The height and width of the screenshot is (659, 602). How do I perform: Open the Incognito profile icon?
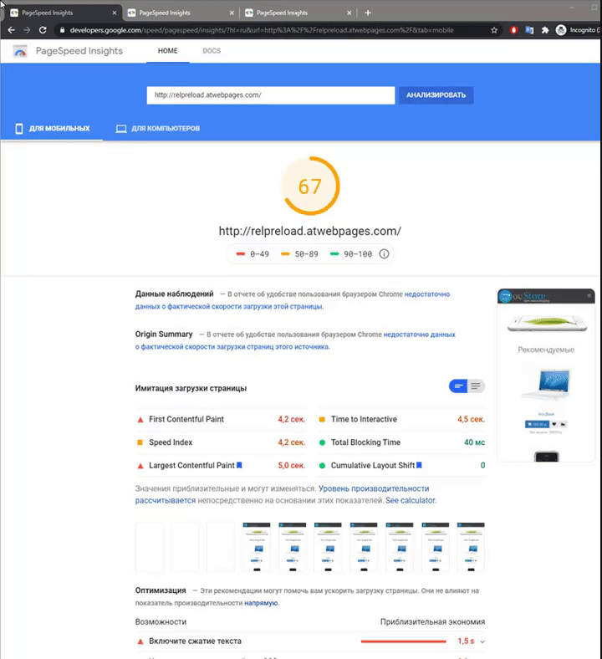pyautogui.click(x=561, y=30)
